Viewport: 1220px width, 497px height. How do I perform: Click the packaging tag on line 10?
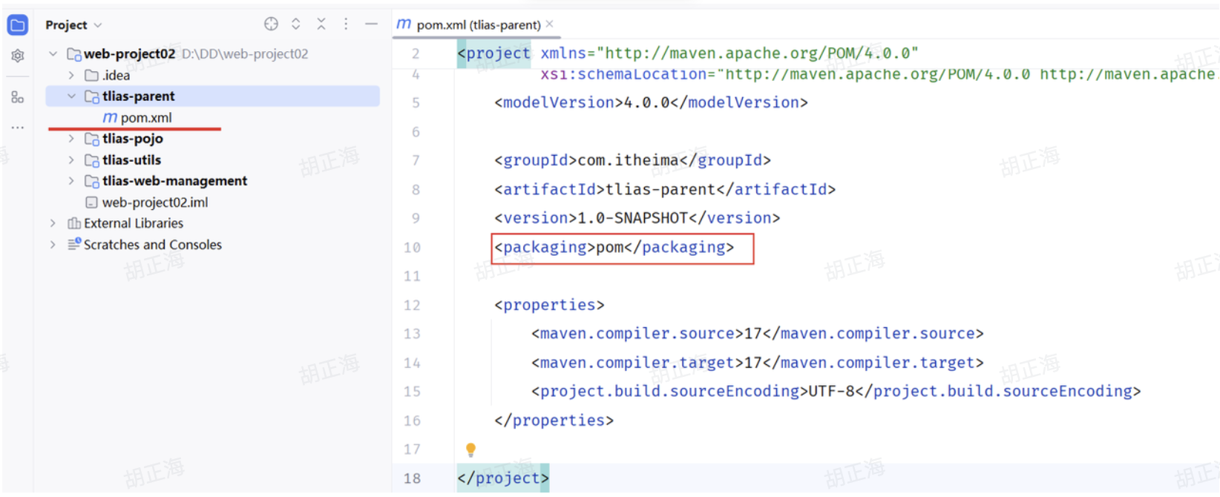point(544,248)
